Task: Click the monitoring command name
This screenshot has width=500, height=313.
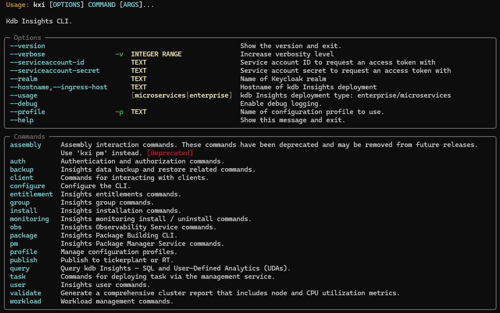Action: point(29,219)
